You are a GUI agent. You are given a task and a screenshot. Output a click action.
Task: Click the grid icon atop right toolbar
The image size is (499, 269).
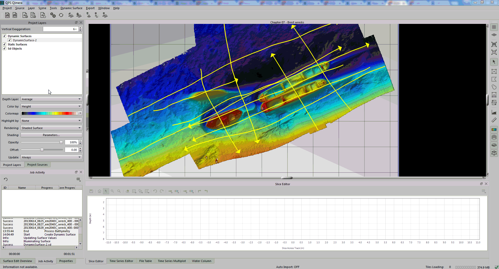point(494,27)
